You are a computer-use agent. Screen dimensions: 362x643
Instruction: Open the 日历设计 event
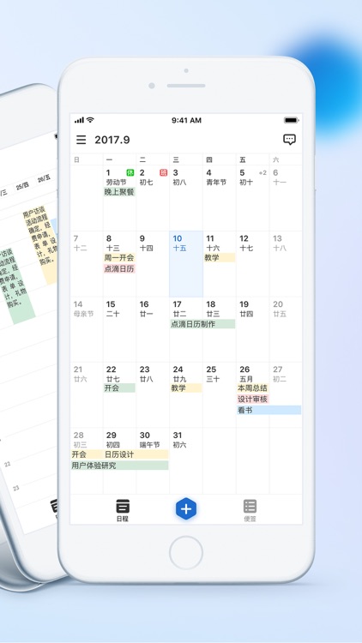click(x=136, y=454)
